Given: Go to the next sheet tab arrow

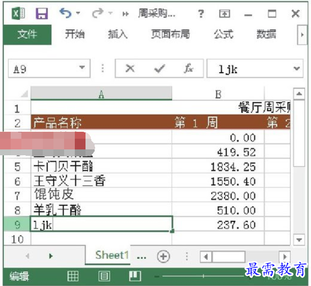Looking at the screenshot, I should click(51, 256).
